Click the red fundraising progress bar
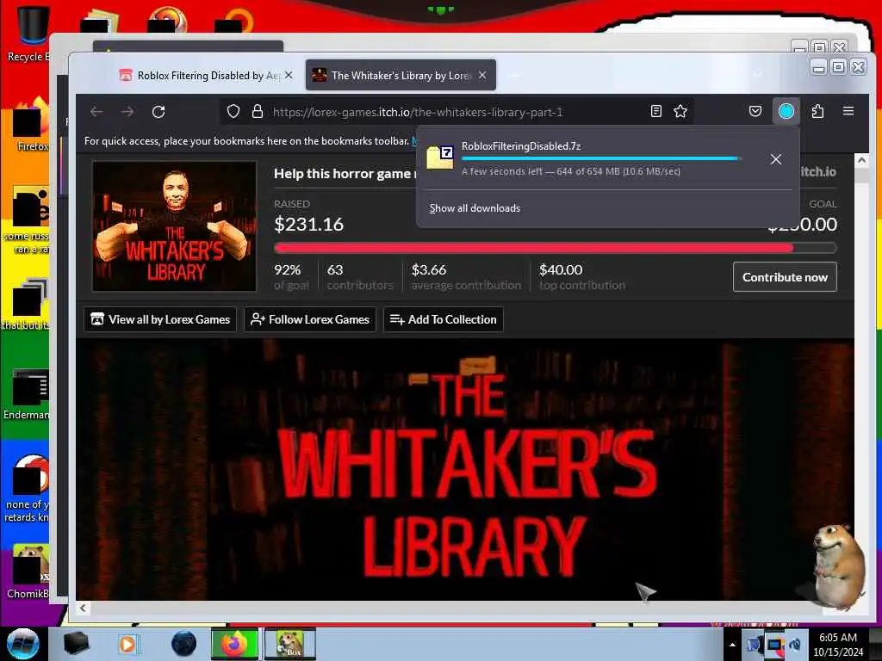The image size is (882, 661). pyautogui.click(x=556, y=247)
